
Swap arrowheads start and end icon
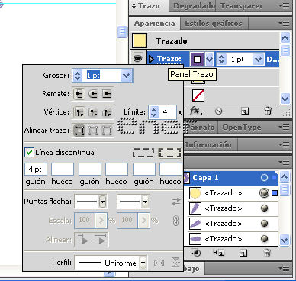(x=176, y=202)
